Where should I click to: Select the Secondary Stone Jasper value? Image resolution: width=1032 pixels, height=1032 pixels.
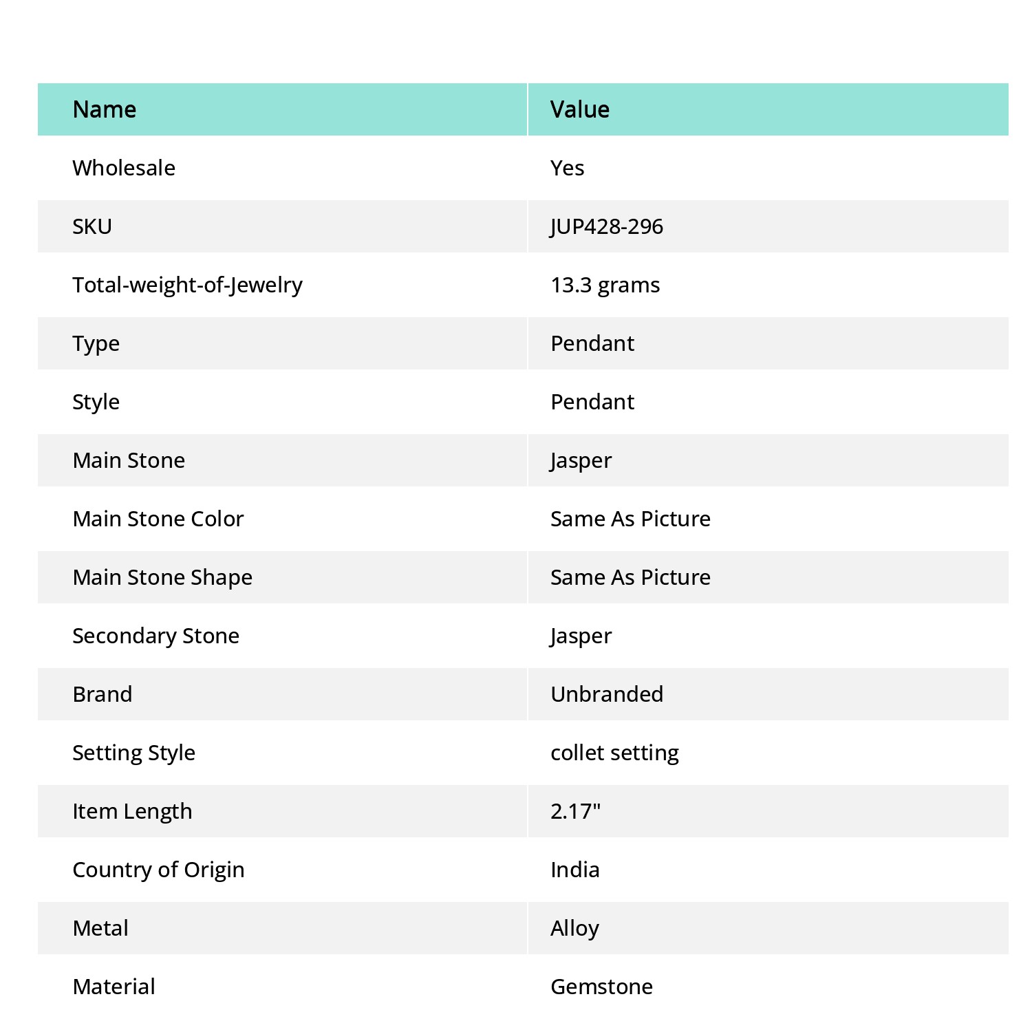581,636
